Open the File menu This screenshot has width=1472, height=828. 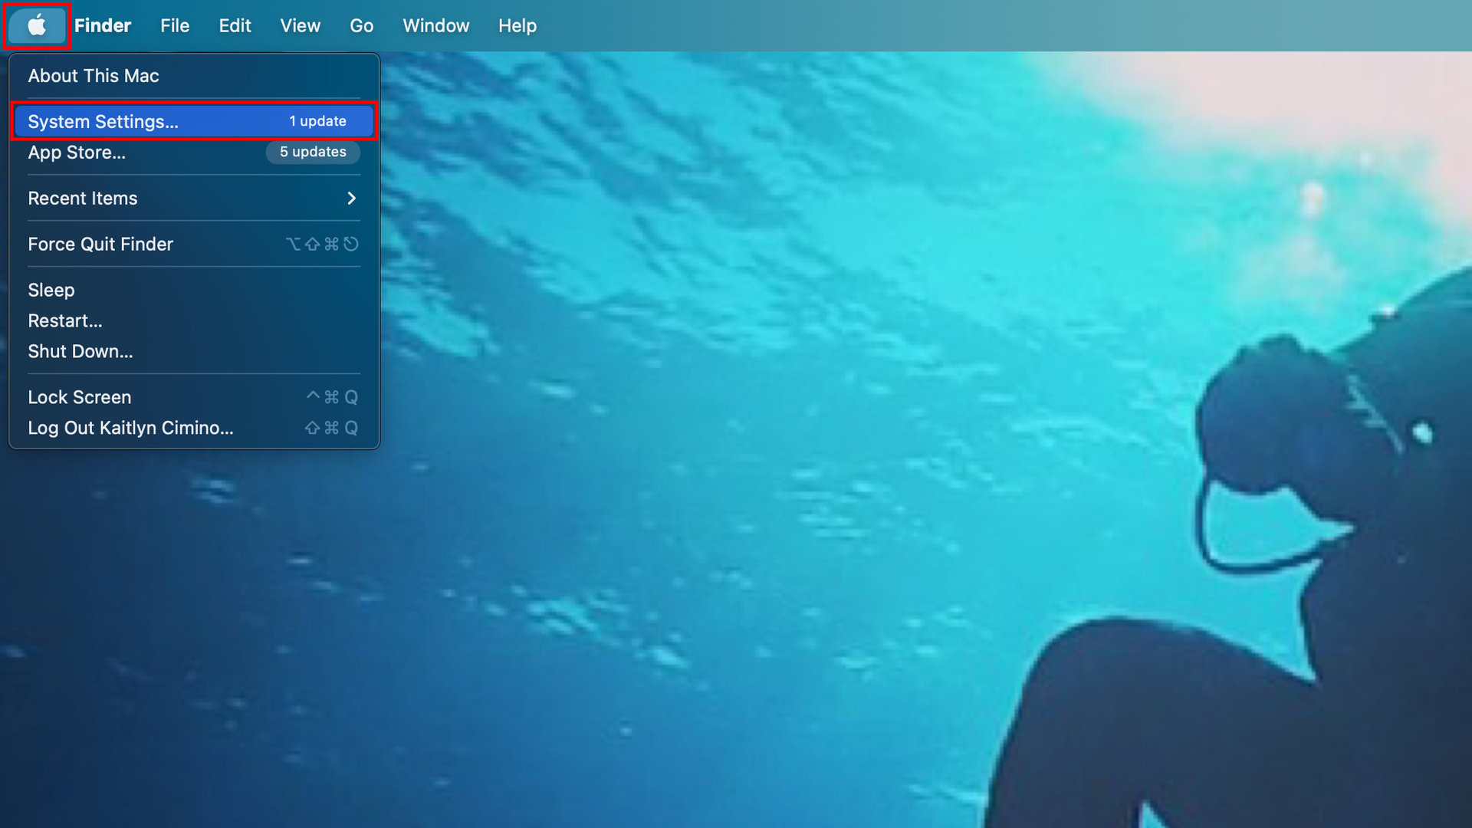[x=175, y=26]
